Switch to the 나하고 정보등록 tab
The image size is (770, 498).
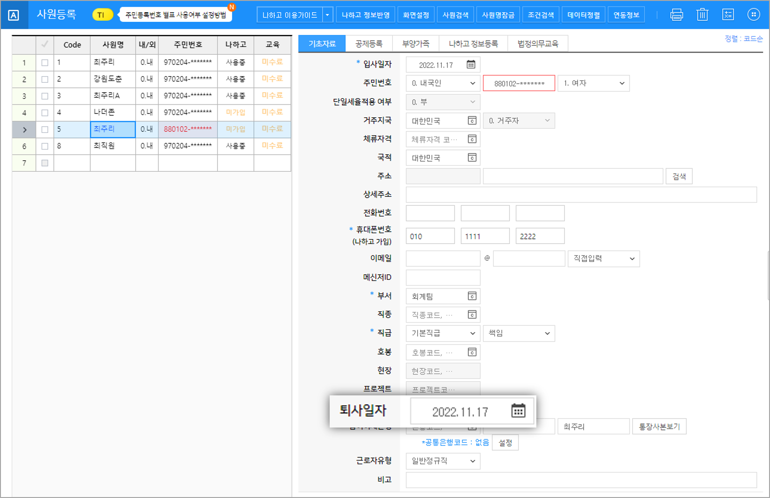473,44
